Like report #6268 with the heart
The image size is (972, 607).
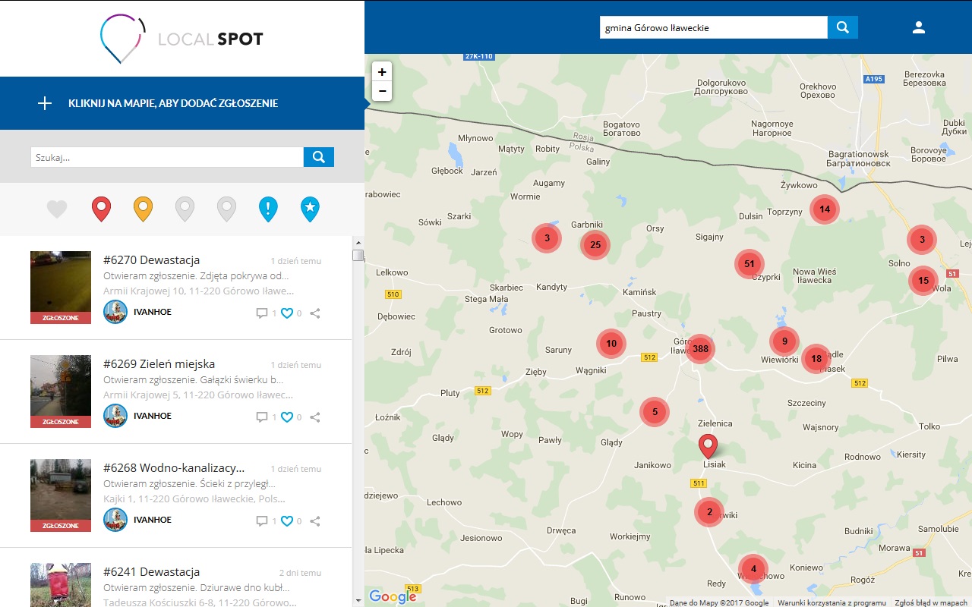(287, 521)
